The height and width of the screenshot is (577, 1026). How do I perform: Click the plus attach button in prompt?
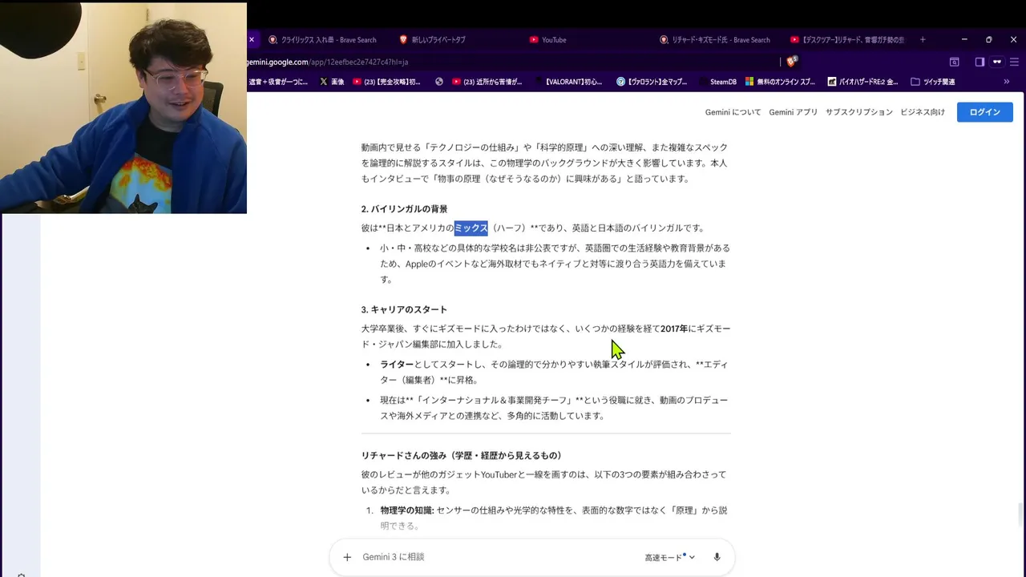tap(347, 557)
